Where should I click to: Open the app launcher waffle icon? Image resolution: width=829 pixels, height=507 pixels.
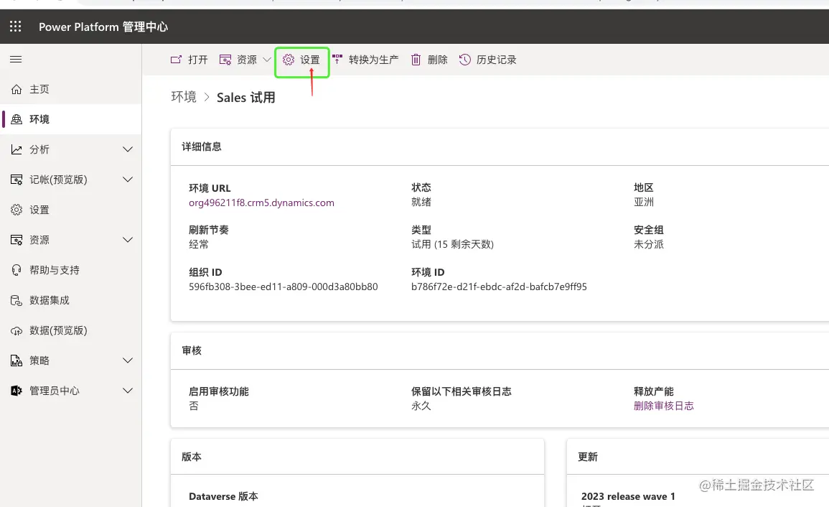point(15,27)
